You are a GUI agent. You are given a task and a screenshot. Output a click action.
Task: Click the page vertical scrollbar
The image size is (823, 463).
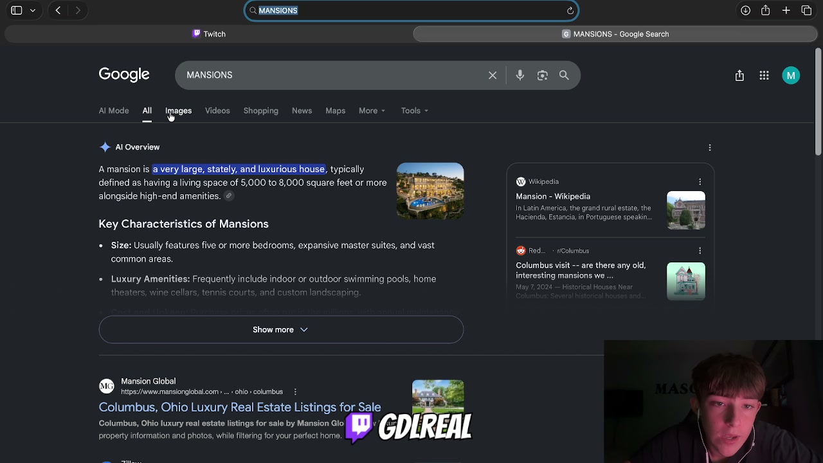818,103
